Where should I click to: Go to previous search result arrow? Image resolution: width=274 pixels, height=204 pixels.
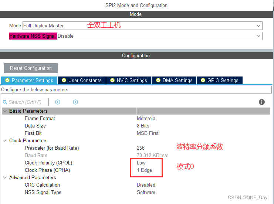[x=58, y=102]
